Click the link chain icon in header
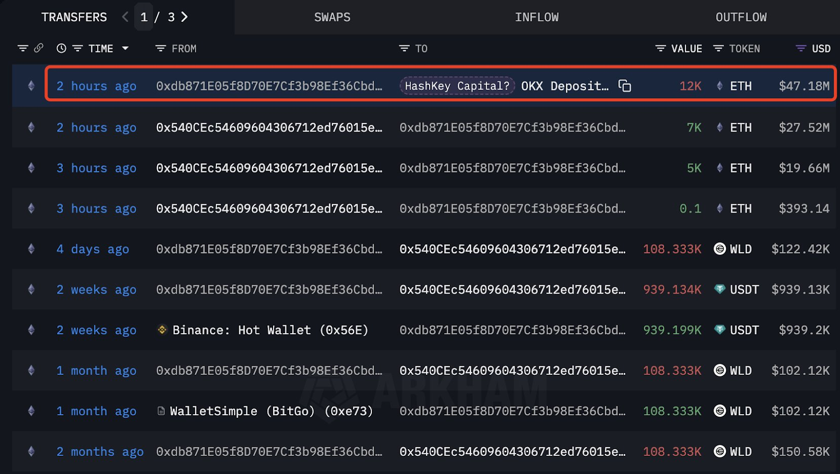The width and height of the screenshot is (840, 474). coord(38,48)
